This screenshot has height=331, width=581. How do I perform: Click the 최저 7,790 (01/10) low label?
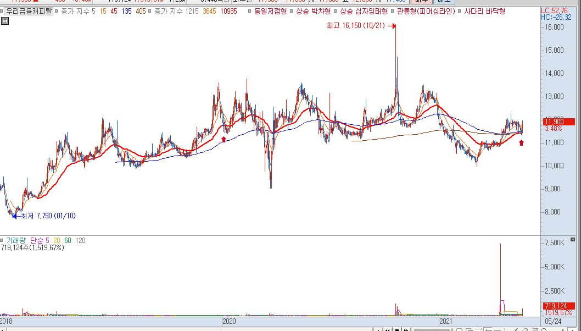pos(48,216)
